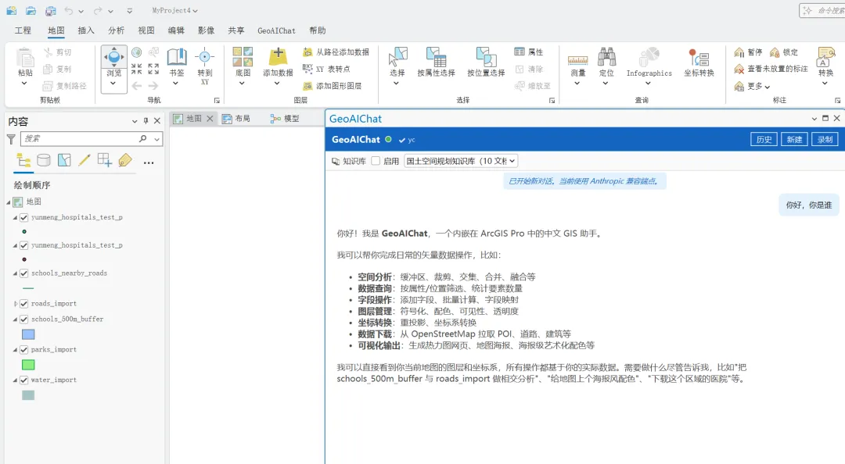Switch Contents to List By Data Source
Viewport: 845px width, 464px height.
coord(44,160)
